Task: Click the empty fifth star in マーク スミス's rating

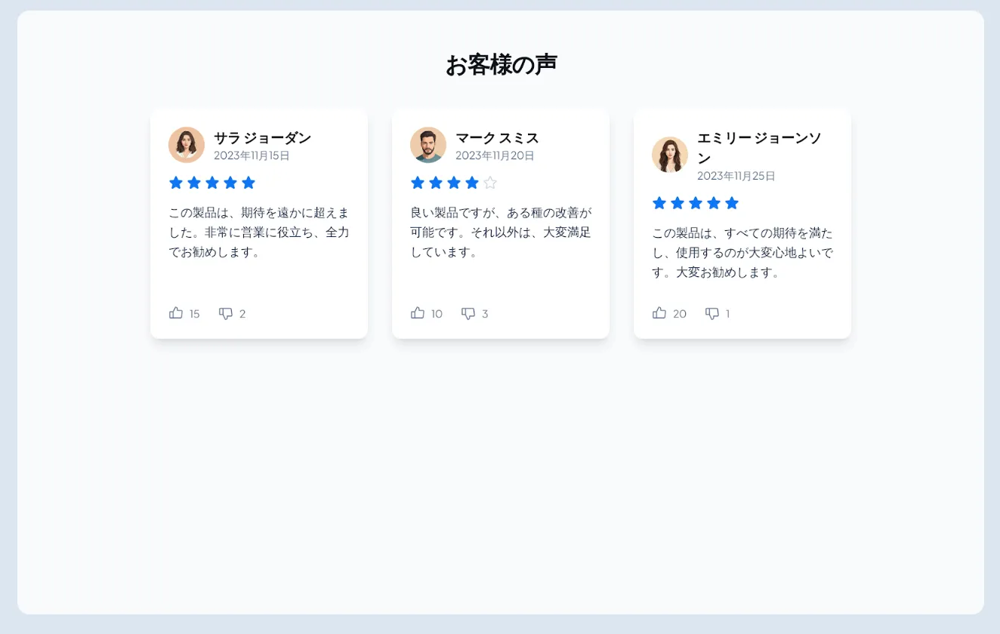Action: [490, 183]
